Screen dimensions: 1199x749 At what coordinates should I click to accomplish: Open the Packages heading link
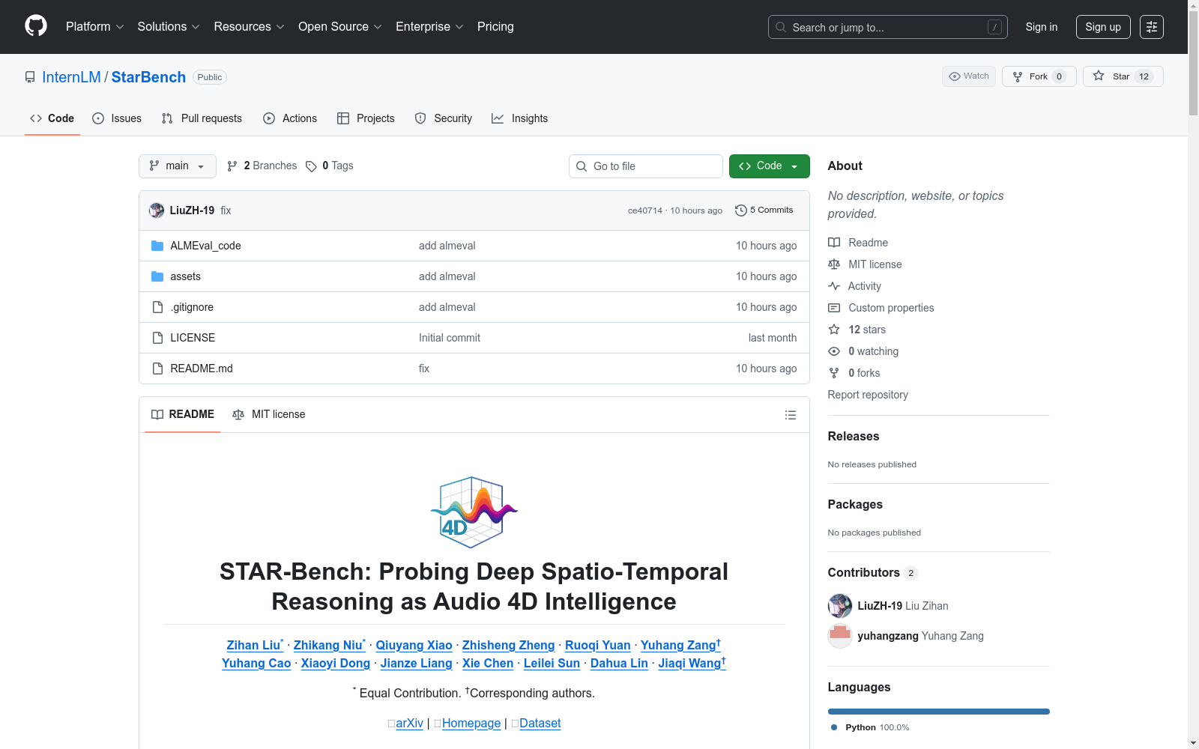[855, 504]
